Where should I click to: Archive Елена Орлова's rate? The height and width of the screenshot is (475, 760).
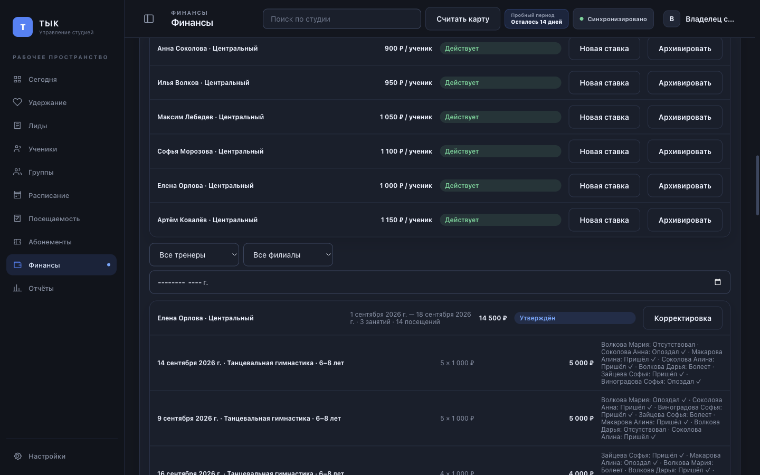click(x=685, y=186)
